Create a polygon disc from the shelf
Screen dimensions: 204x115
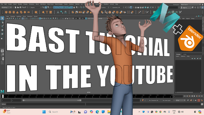[29, 12]
